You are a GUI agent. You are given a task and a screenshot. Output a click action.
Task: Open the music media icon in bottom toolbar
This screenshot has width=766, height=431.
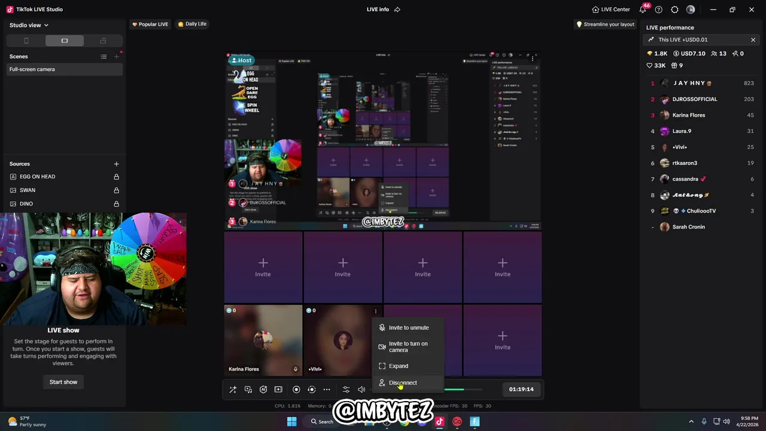248,390
